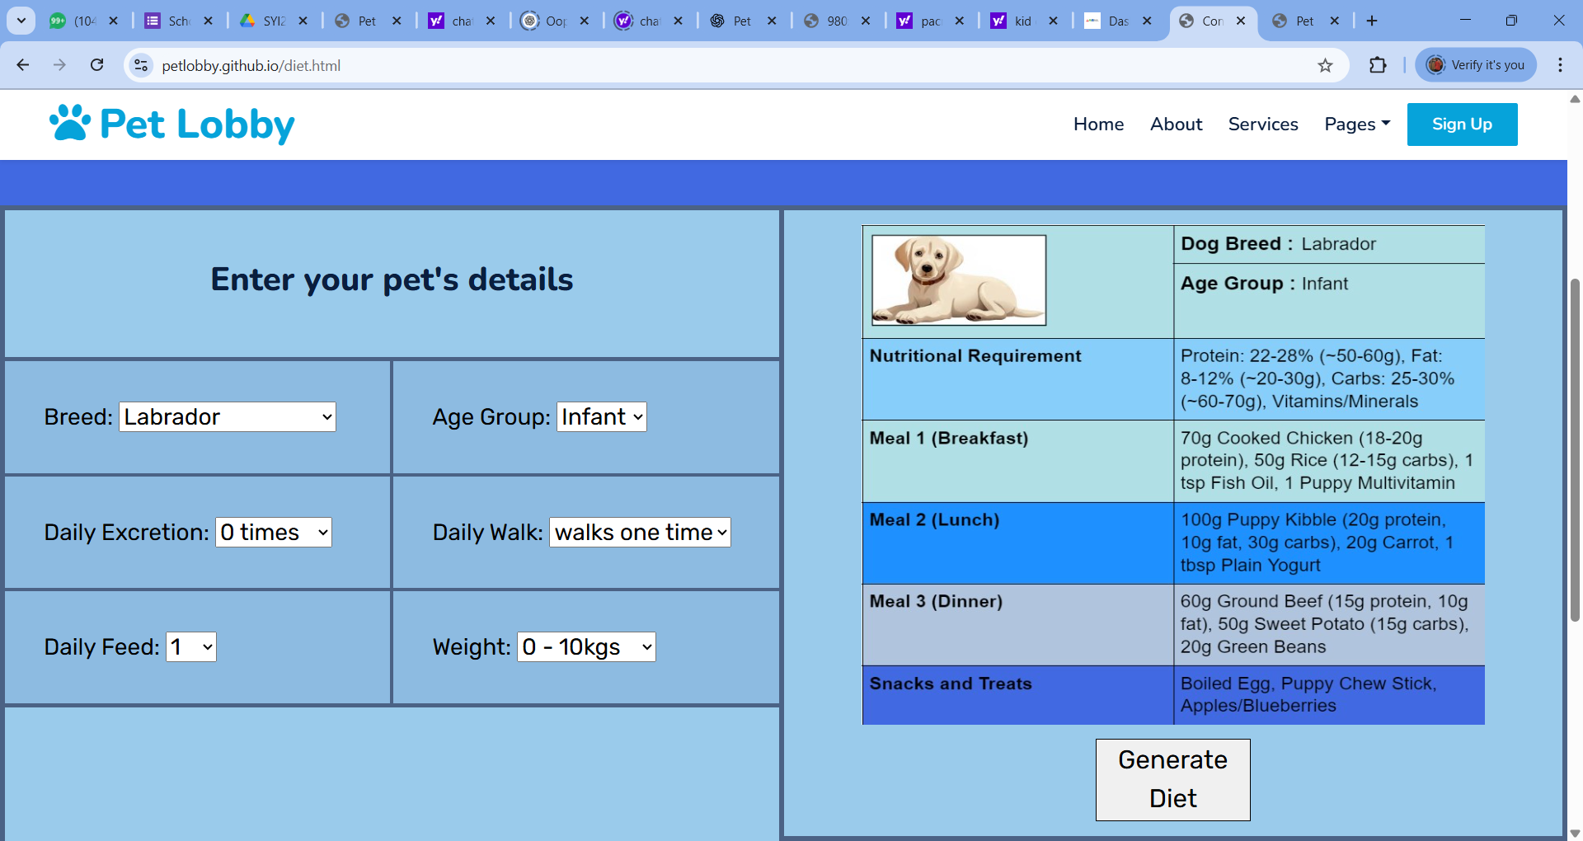Reload the current page
Screen dimensions: 1583x841
[96, 65]
